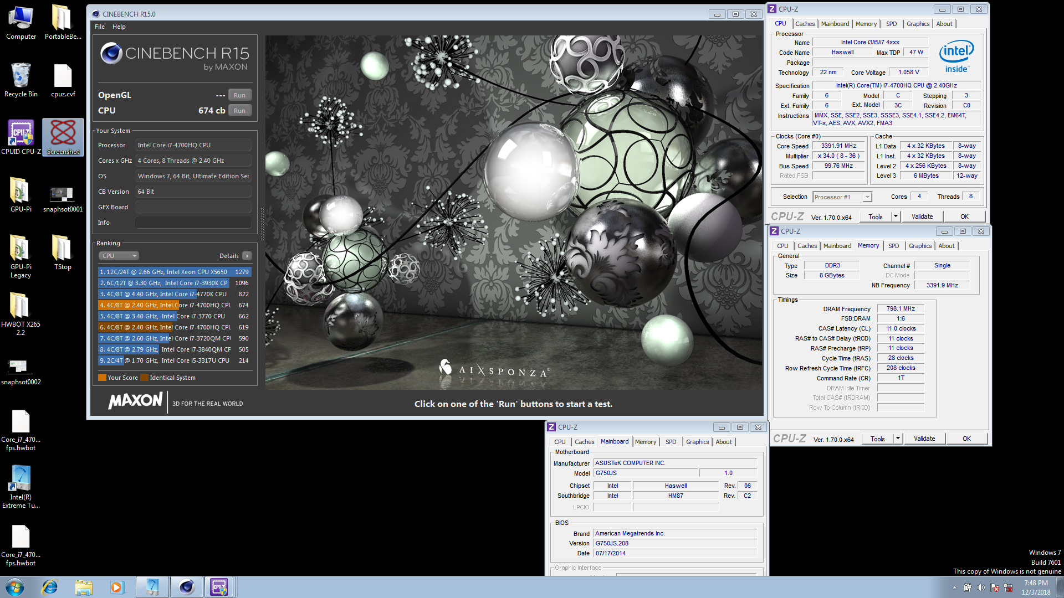Click OK in Memory CPU-Z window
The width and height of the screenshot is (1064, 598).
tap(966, 439)
